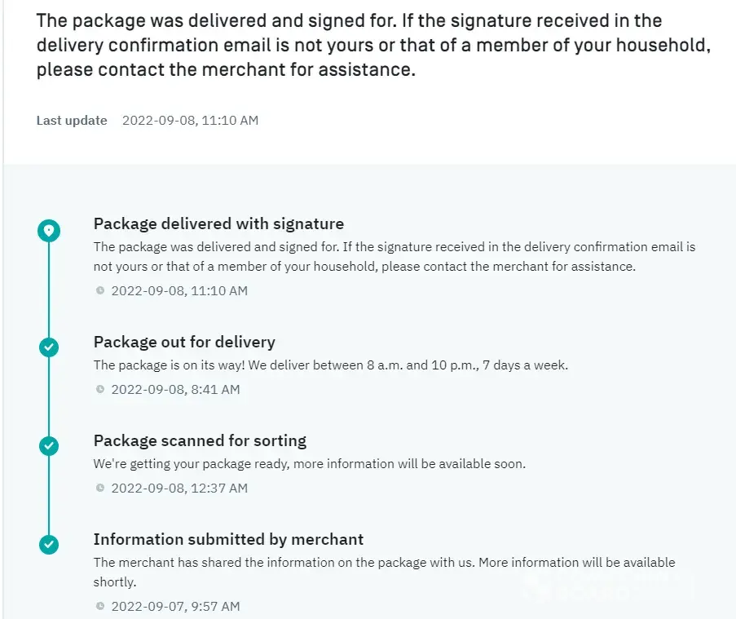This screenshot has width=736, height=619.
Task: Click the information submitted checkmark icon
Action: pyautogui.click(x=49, y=545)
